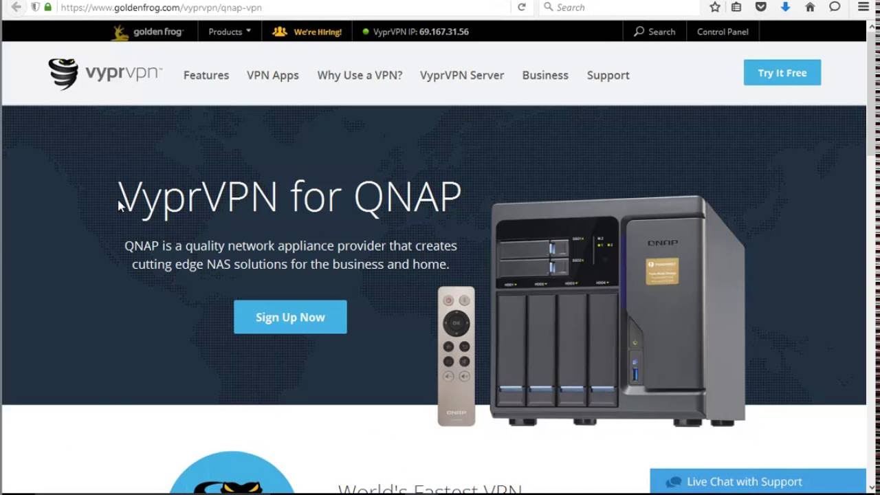Open the Control Panel link

723,32
